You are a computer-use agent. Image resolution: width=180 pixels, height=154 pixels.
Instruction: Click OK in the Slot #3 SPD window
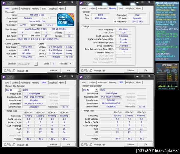click(x=146, y=144)
